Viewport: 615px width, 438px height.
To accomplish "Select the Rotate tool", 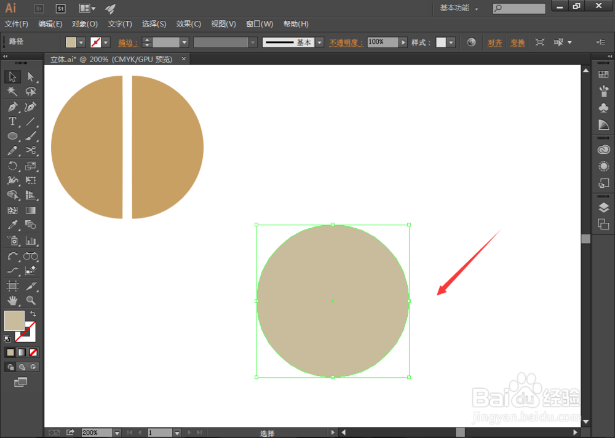I will coord(12,165).
